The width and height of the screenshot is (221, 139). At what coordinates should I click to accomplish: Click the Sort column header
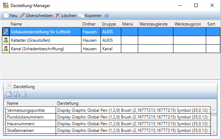coord(213,24)
